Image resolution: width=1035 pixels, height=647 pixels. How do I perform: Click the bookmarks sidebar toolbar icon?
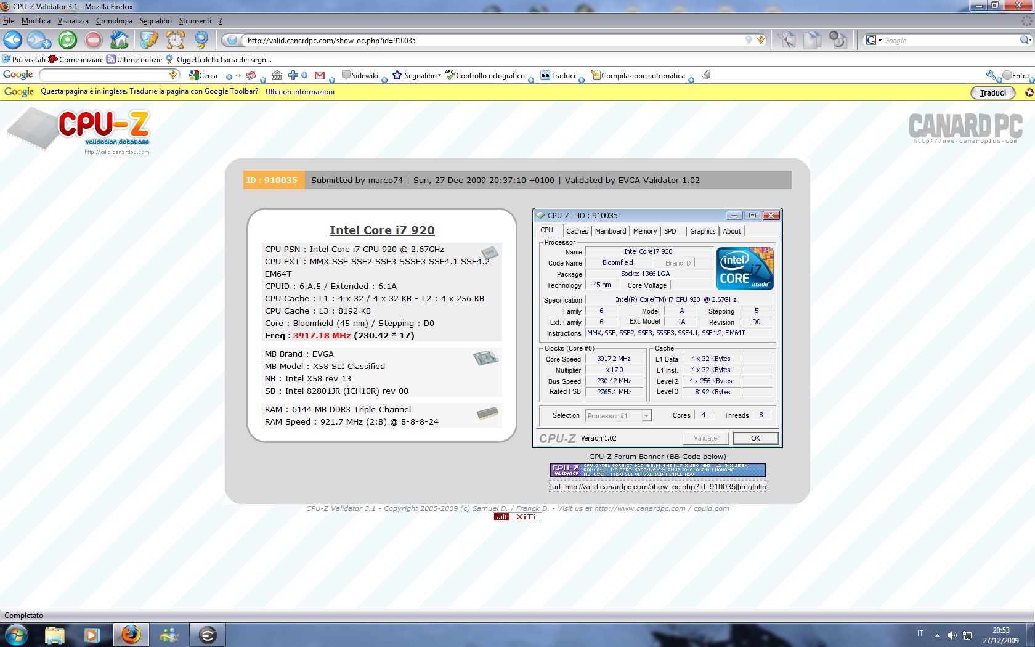point(148,40)
